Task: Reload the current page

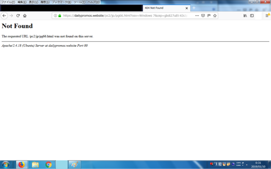Action: point(18,16)
